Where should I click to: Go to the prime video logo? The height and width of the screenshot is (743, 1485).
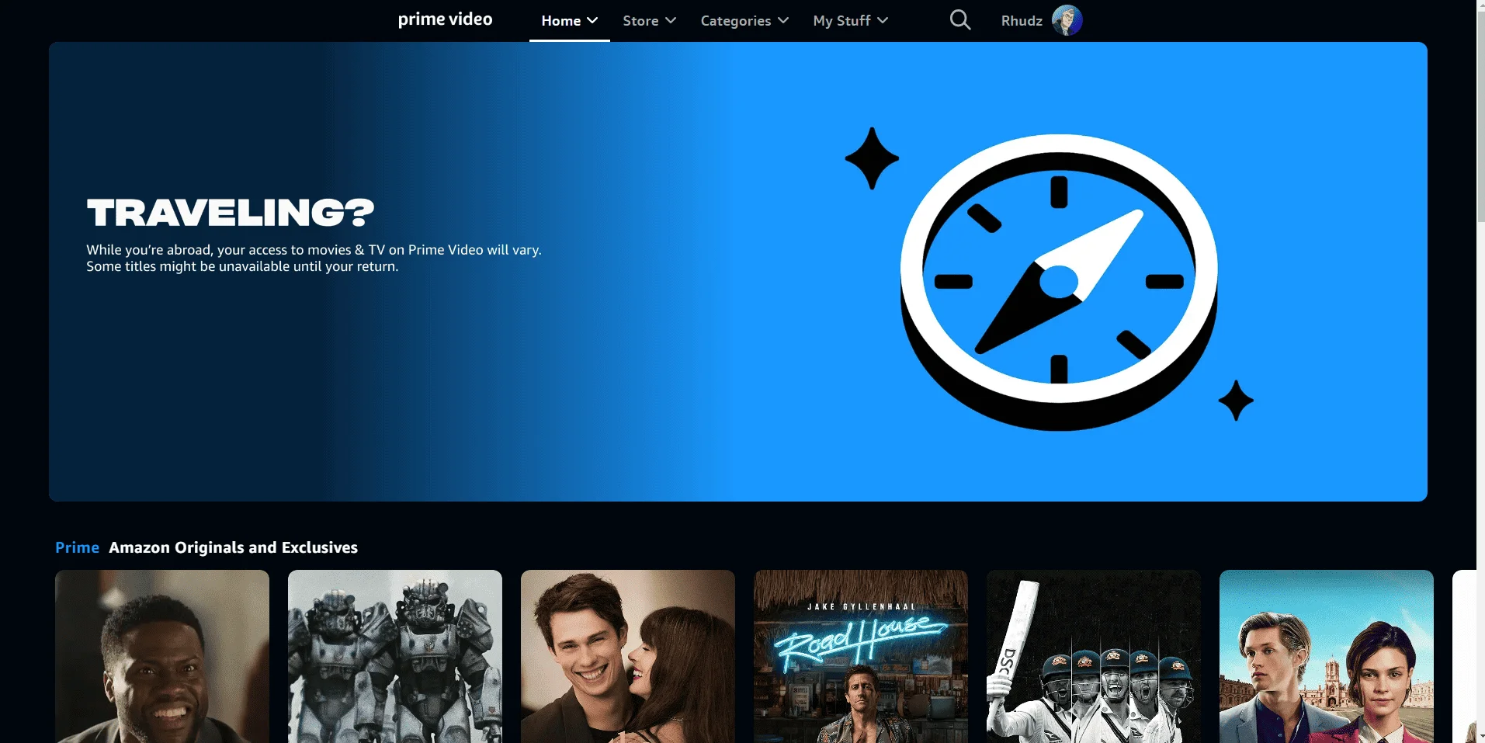(445, 19)
